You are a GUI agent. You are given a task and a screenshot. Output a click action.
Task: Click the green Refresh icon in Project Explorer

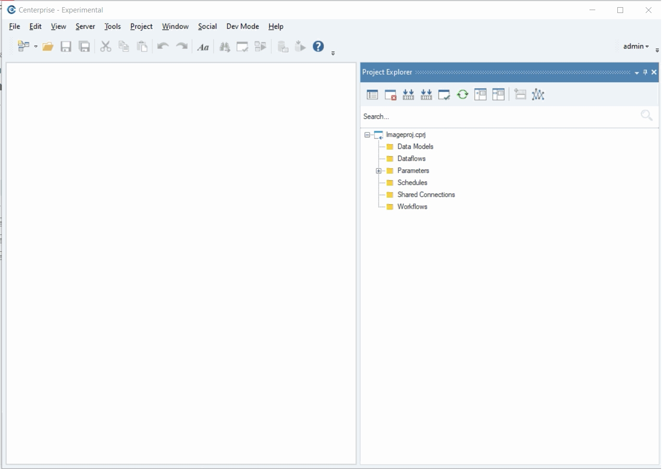click(x=462, y=95)
